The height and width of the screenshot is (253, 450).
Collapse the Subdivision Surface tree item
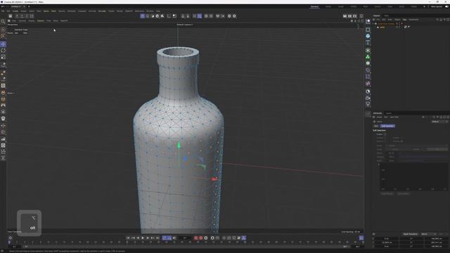tap(374, 23)
